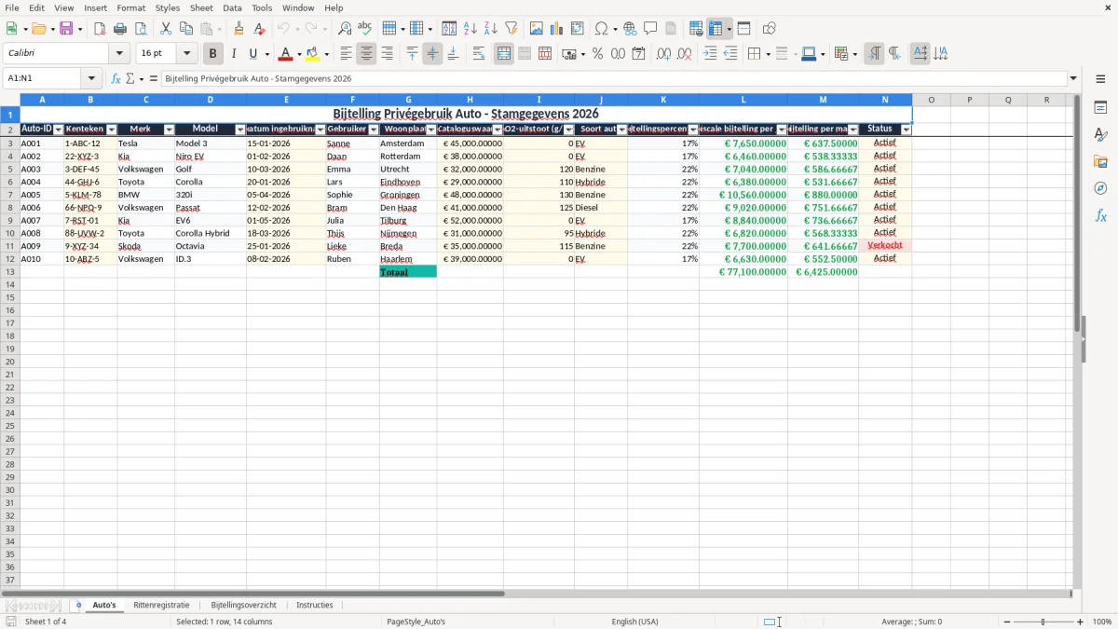1118x629 pixels.
Task: Insert Special Character omega icon
Action: tap(601, 29)
